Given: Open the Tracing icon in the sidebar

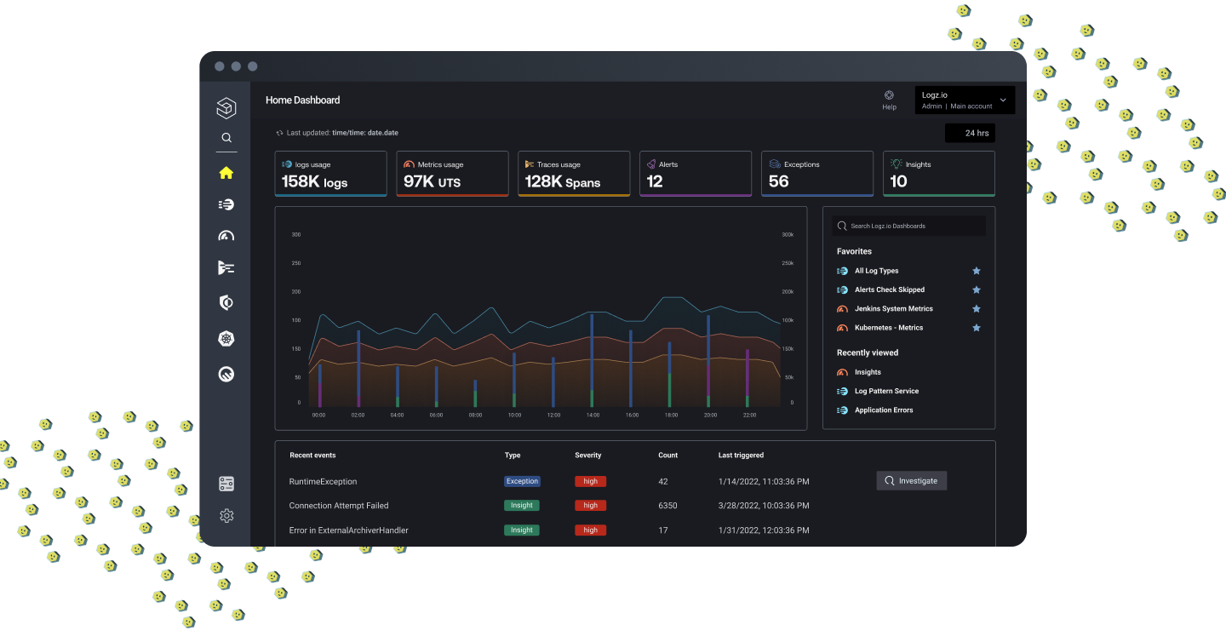Looking at the screenshot, I should pyautogui.click(x=226, y=268).
